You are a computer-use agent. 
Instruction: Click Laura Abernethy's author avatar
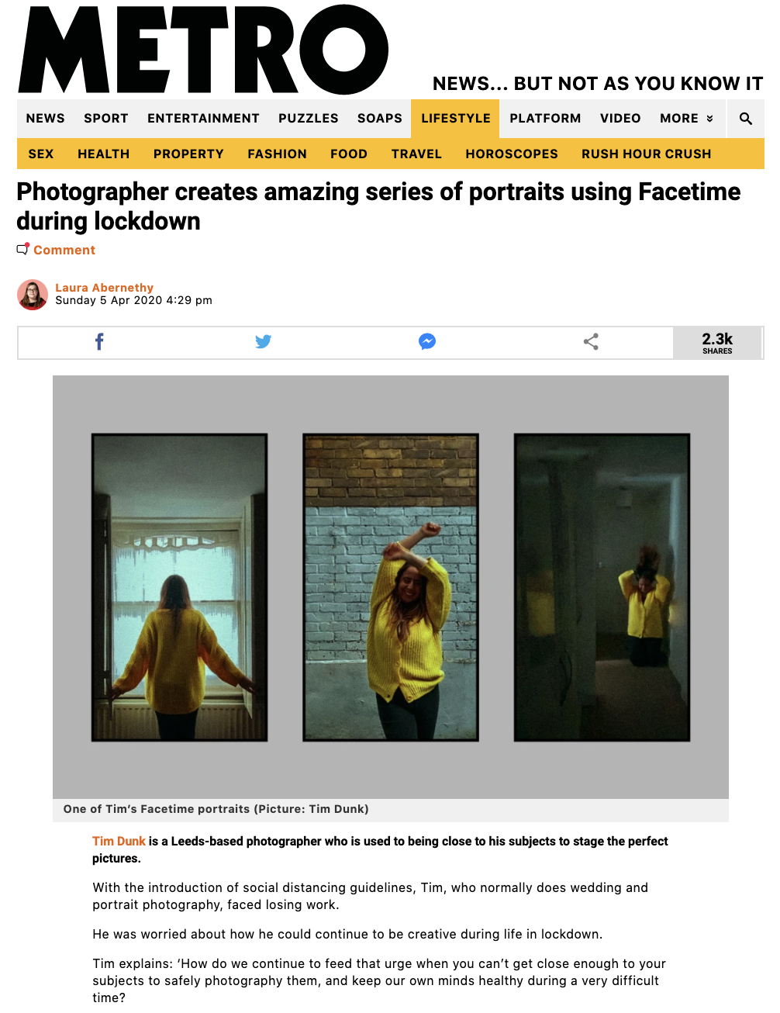[33, 295]
